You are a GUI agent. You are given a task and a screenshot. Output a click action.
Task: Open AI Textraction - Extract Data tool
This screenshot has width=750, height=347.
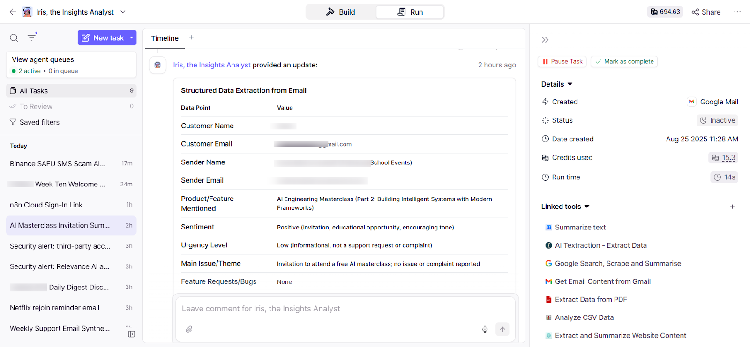[596, 245]
